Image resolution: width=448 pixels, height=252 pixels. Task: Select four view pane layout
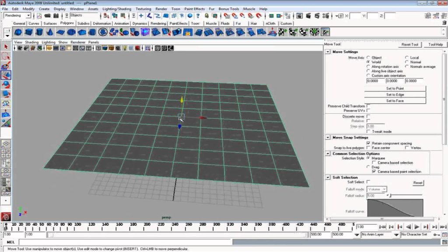6,153
